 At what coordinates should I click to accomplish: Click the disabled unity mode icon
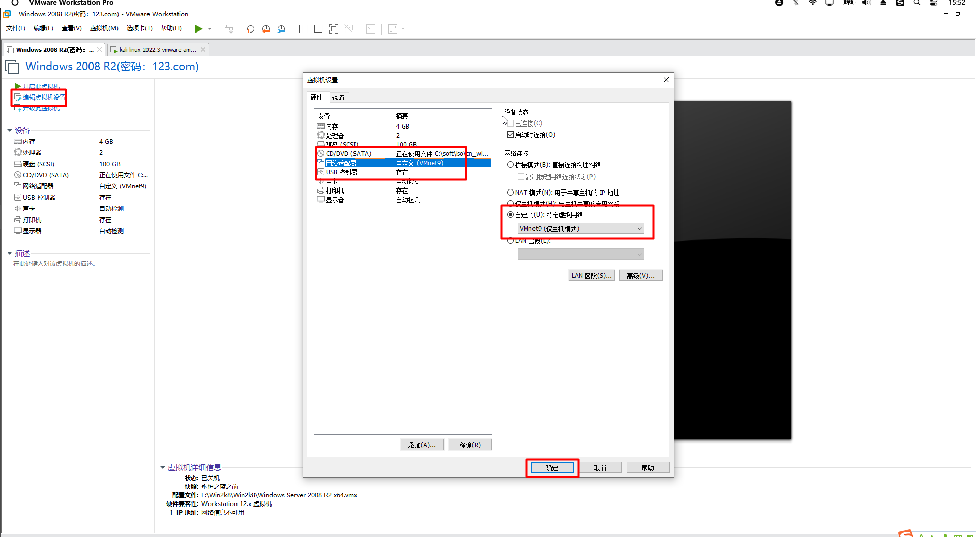[349, 29]
